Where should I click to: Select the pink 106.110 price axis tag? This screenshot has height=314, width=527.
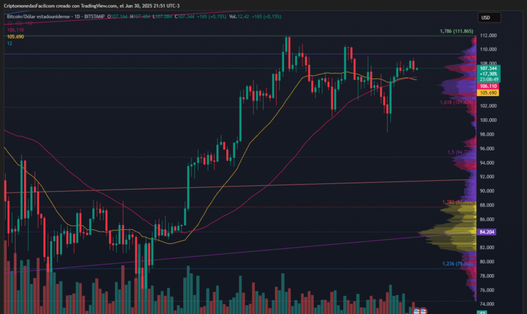tap(488, 86)
